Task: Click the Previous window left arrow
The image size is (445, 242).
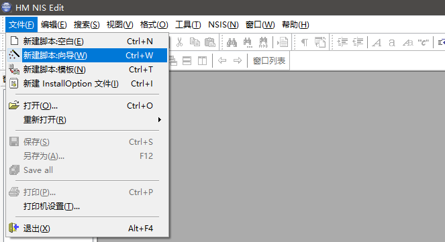Action: click(222, 60)
